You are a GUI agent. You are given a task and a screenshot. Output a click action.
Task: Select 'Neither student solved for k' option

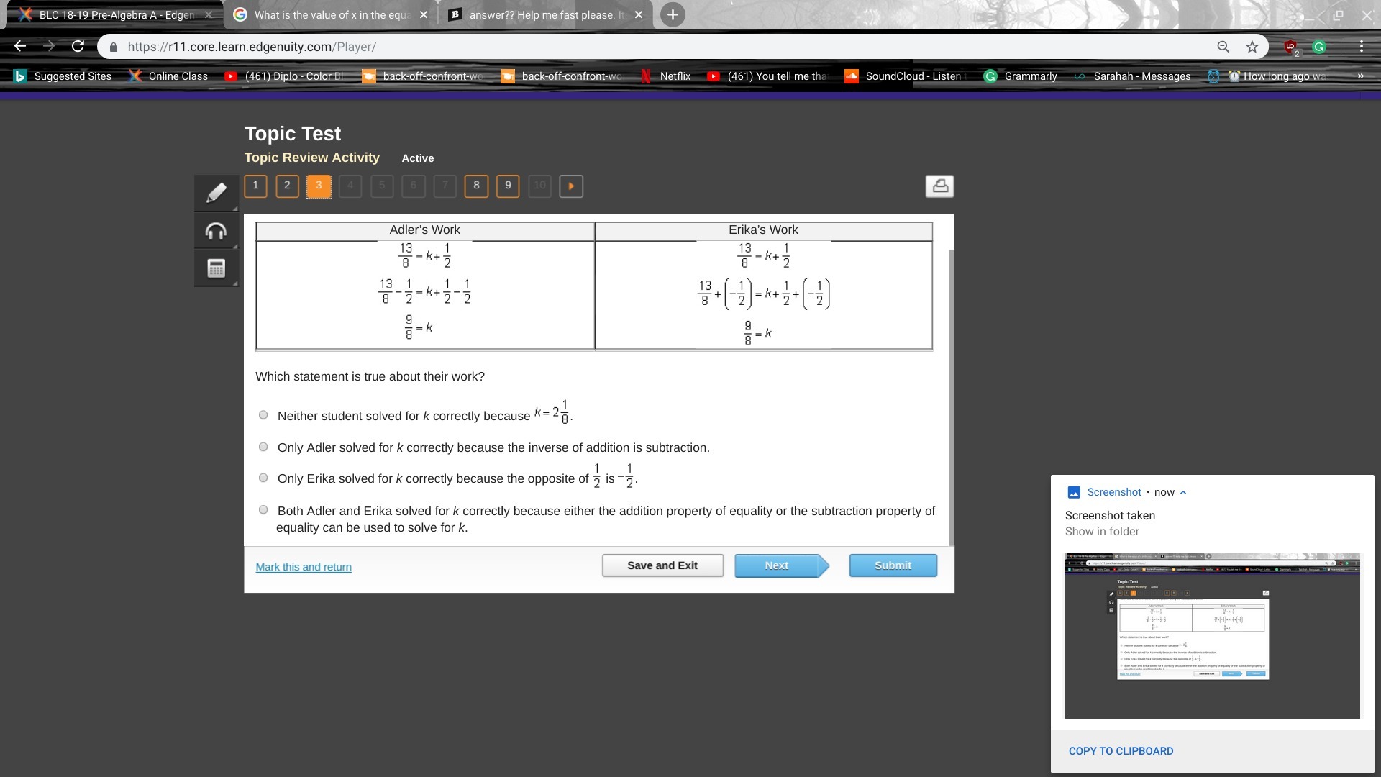(263, 415)
